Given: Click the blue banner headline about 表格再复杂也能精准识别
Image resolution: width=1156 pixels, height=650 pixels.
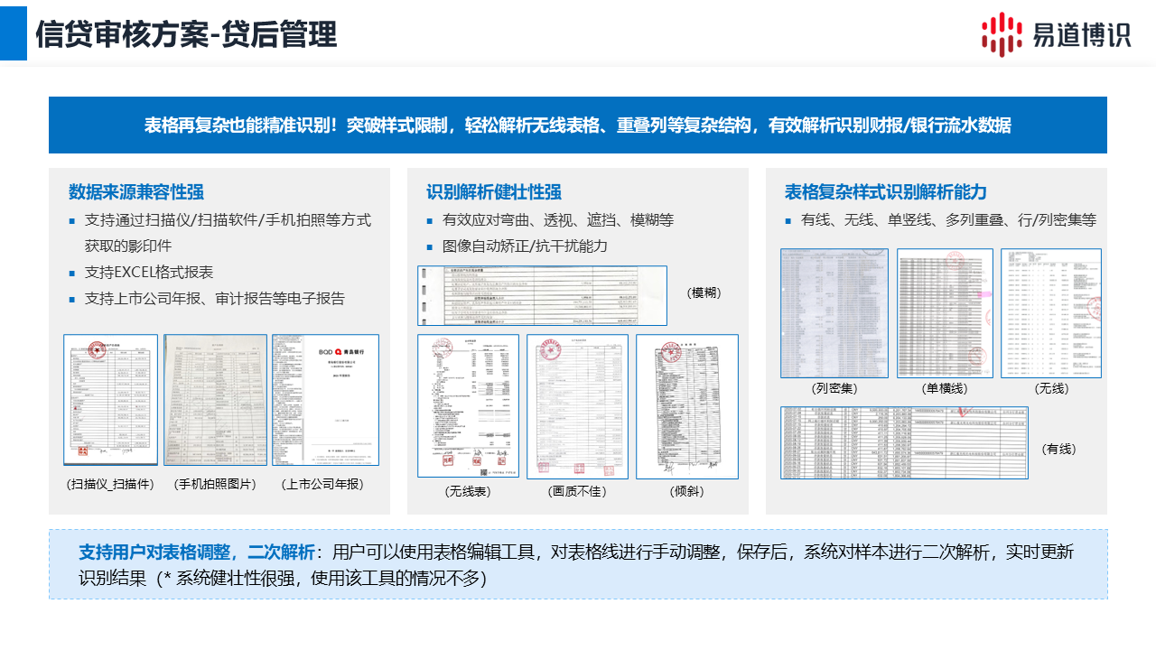Looking at the screenshot, I should (x=577, y=125).
